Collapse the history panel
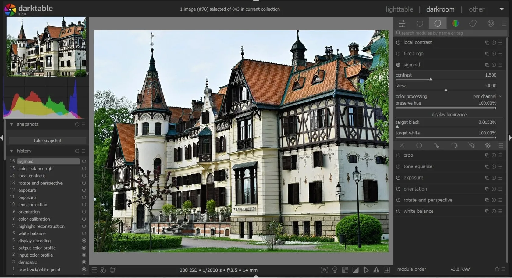Image resolution: width=512 pixels, height=278 pixels. [x=12, y=151]
